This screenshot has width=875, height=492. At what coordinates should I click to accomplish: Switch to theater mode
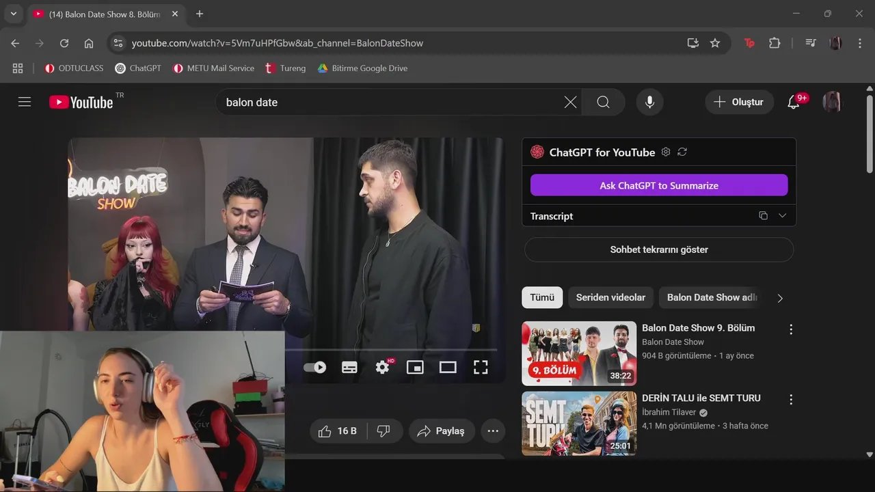tap(448, 367)
